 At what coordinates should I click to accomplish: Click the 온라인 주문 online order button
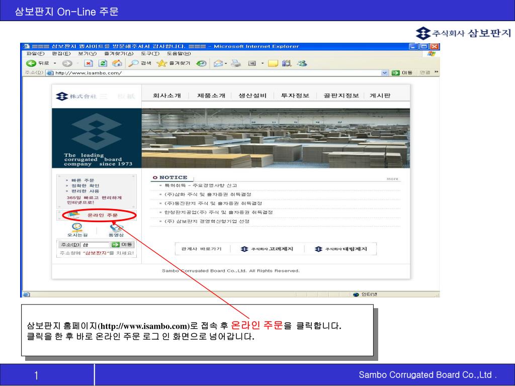(x=97, y=215)
